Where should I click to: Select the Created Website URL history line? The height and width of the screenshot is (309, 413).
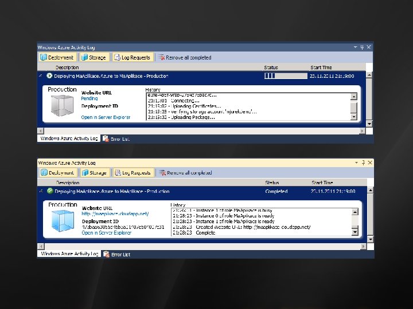point(241,227)
